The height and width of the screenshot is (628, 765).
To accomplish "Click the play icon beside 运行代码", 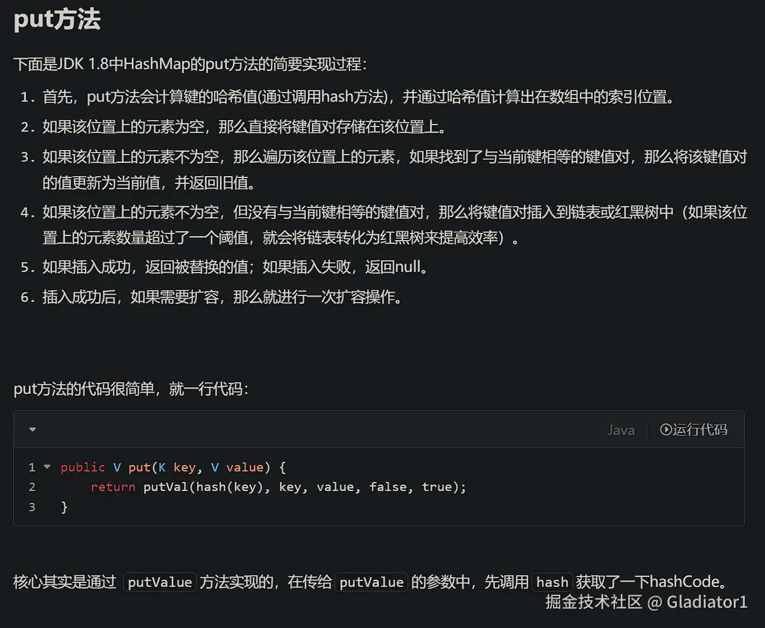I will [x=666, y=429].
